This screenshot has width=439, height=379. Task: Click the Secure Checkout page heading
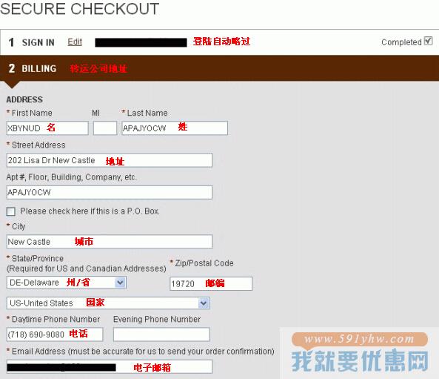coord(79,9)
